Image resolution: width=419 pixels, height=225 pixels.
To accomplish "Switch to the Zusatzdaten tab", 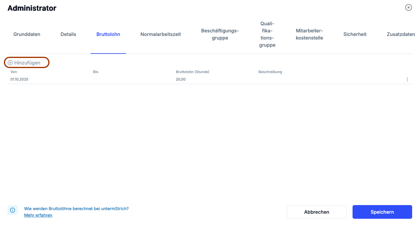I will coord(401,34).
